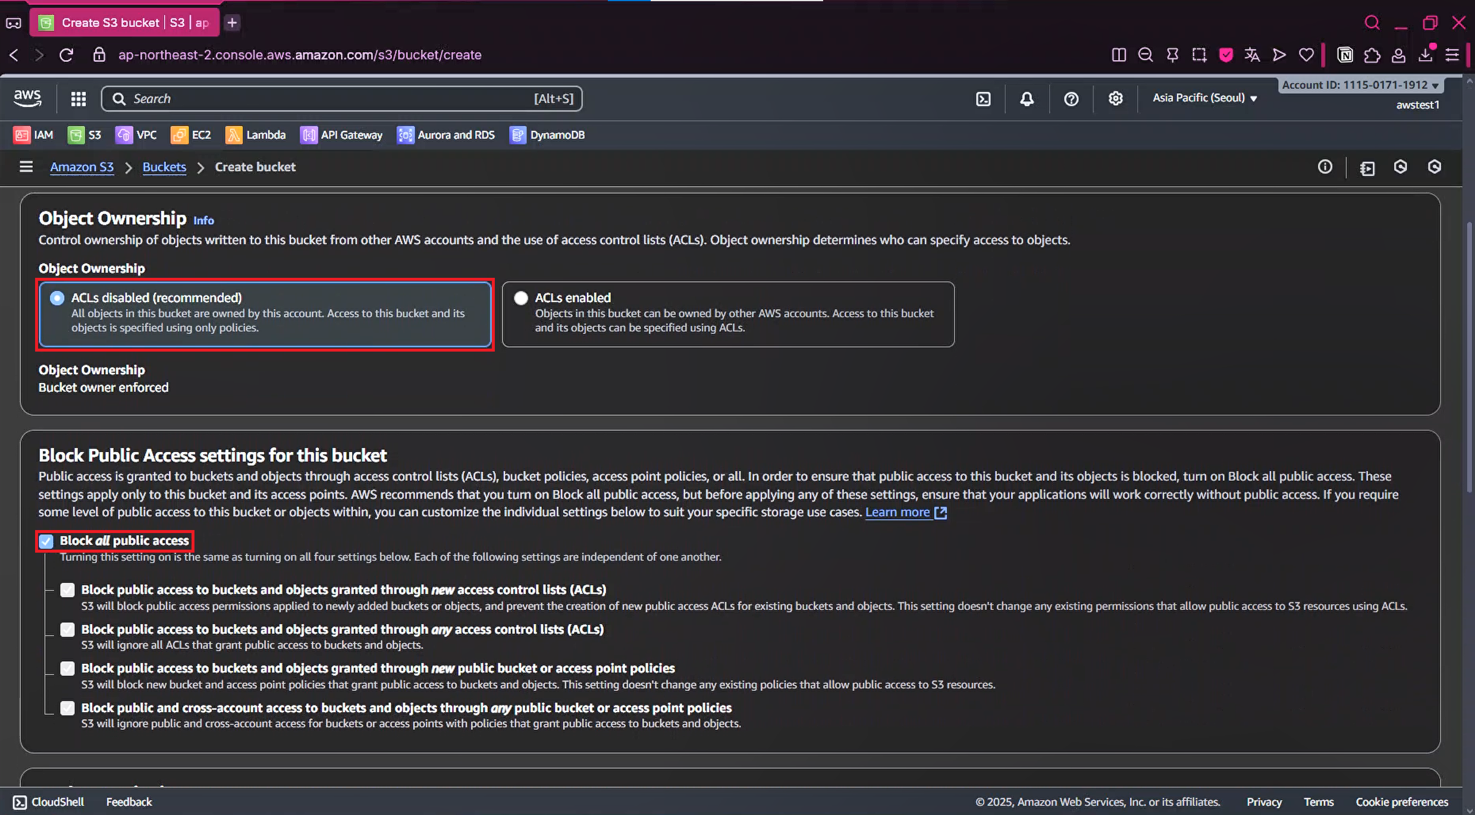The width and height of the screenshot is (1475, 815).
Task: Toggle the side navigation hamburger menu
Action: pyautogui.click(x=26, y=167)
